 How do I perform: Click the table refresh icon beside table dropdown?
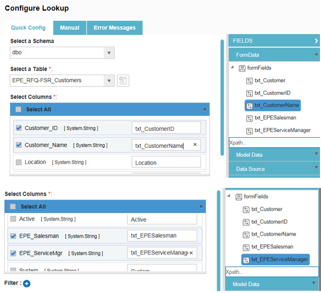122,80
